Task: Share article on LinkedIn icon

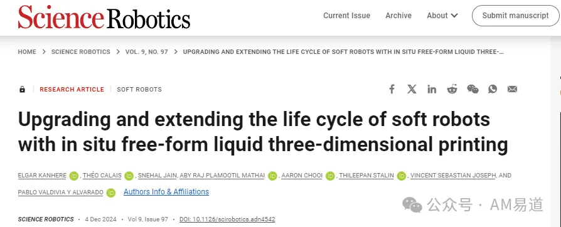Action: tap(432, 89)
